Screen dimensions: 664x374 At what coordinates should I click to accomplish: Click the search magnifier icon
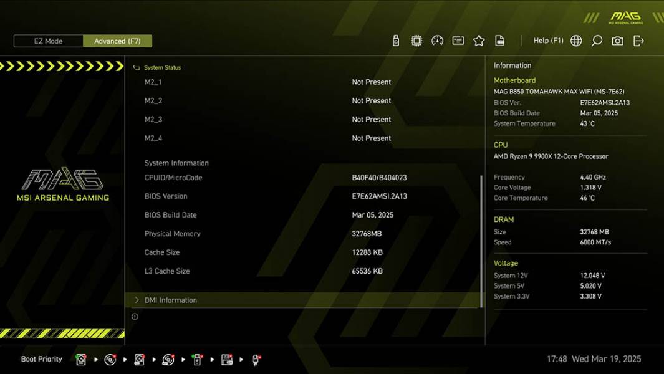click(597, 41)
